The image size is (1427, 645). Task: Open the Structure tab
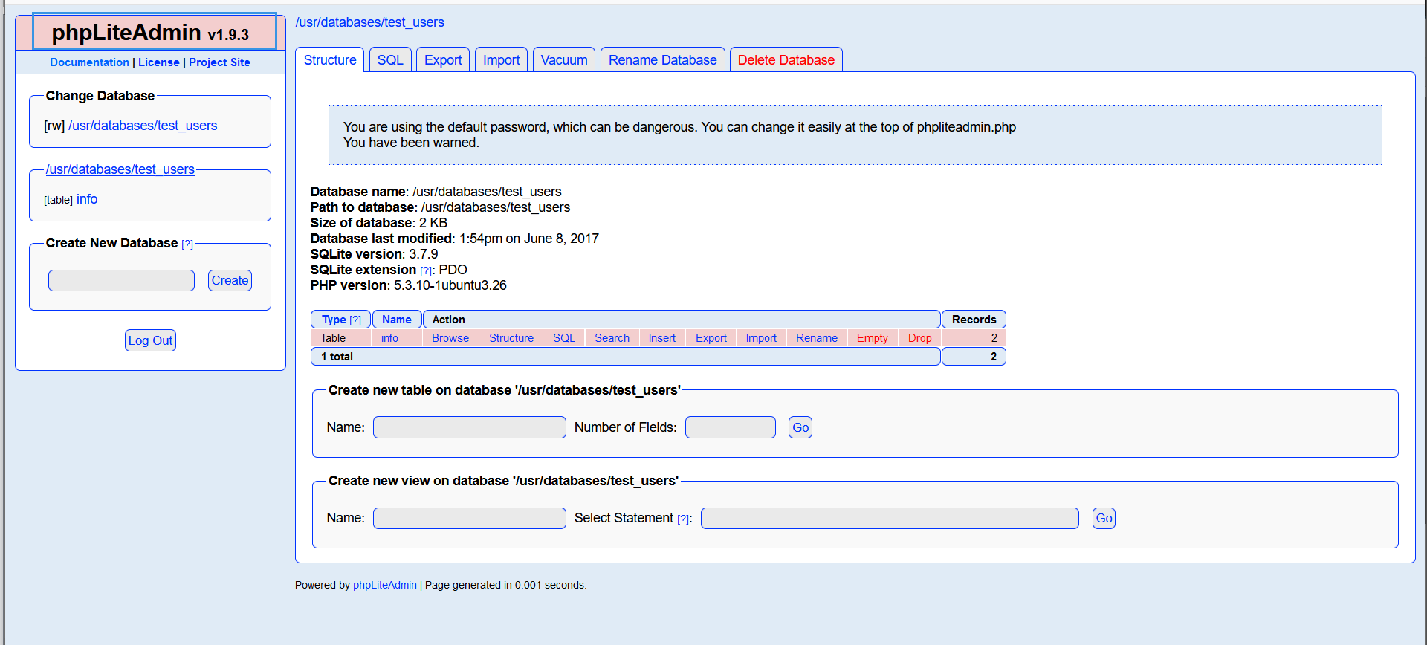330,60
